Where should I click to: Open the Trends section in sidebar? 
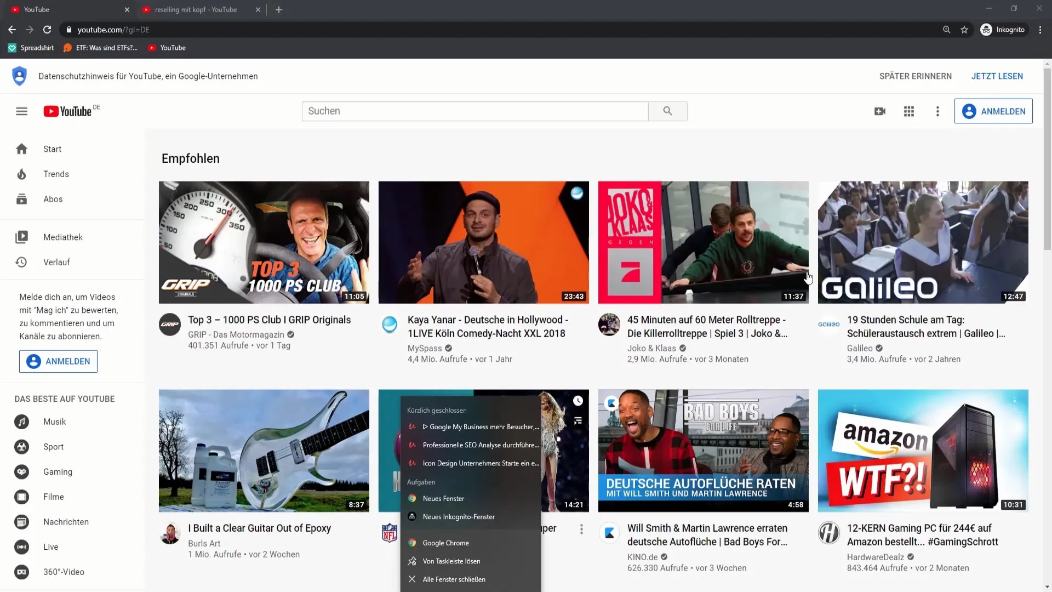(x=56, y=174)
